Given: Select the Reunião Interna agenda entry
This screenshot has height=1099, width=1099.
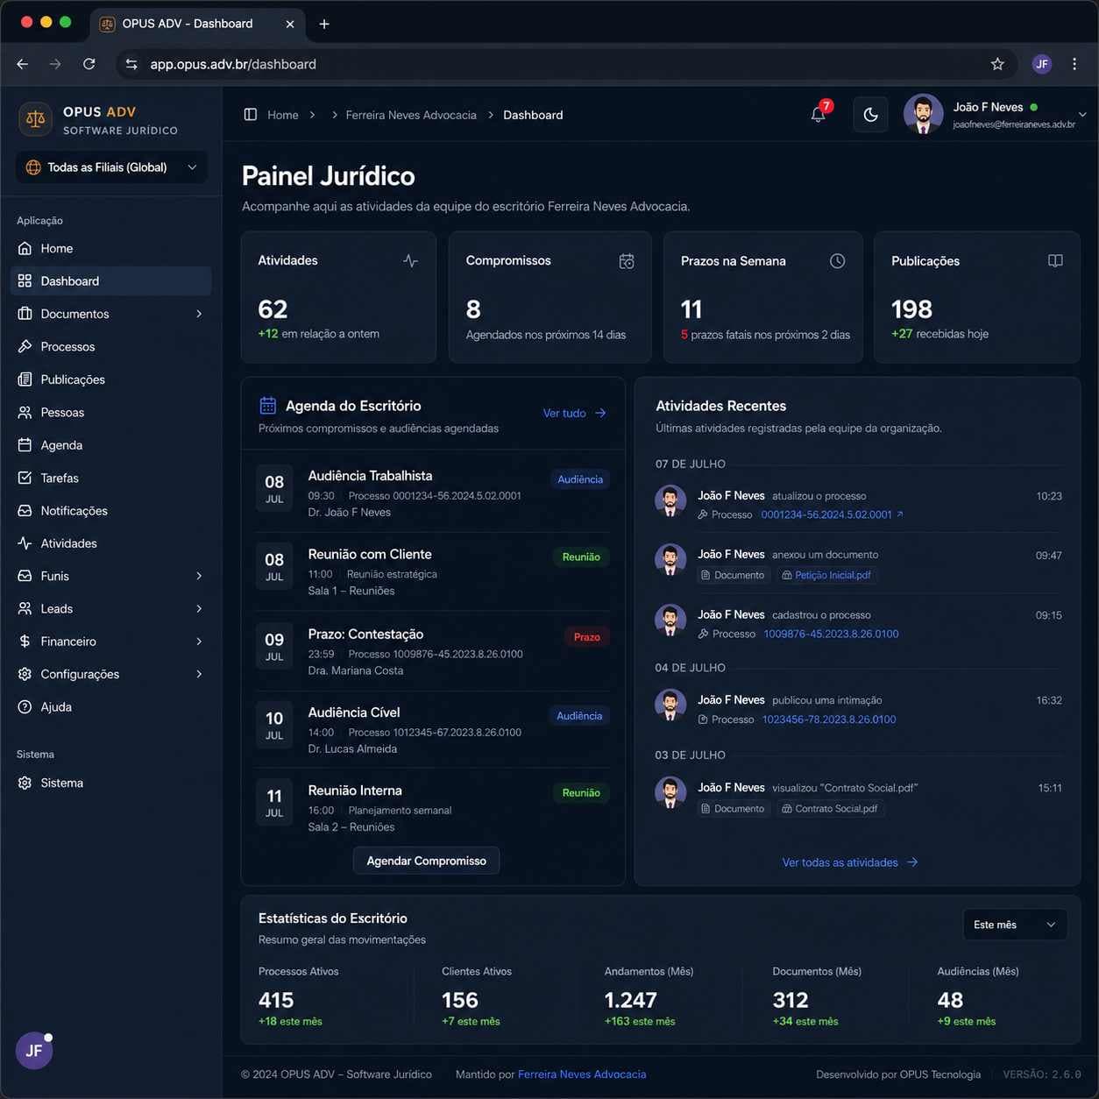Looking at the screenshot, I should click(x=433, y=808).
